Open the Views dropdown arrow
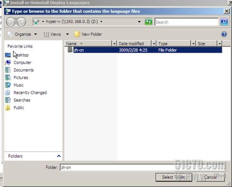Screen dimensions: 232x187 (67, 34)
